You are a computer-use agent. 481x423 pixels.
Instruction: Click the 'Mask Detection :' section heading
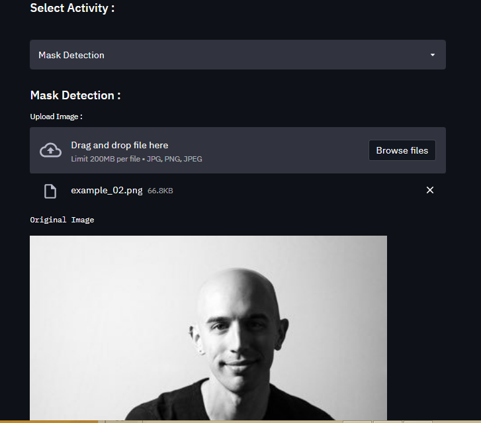pos(75,95)
